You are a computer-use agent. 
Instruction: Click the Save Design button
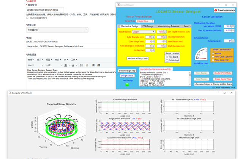(x=201, y=73)
